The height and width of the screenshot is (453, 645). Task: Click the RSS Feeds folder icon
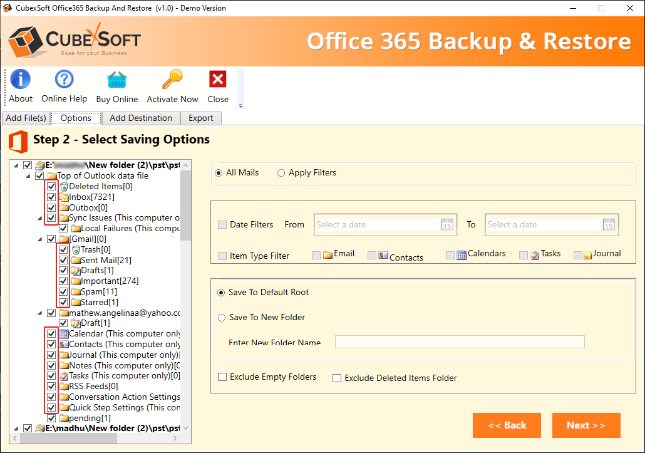[x=64, y=387]
